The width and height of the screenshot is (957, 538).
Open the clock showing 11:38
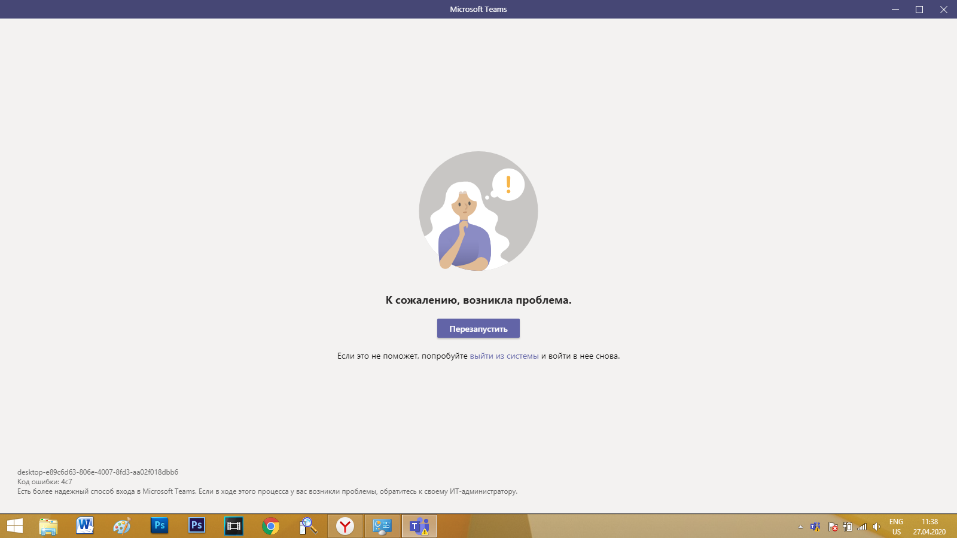coord(929,527)
